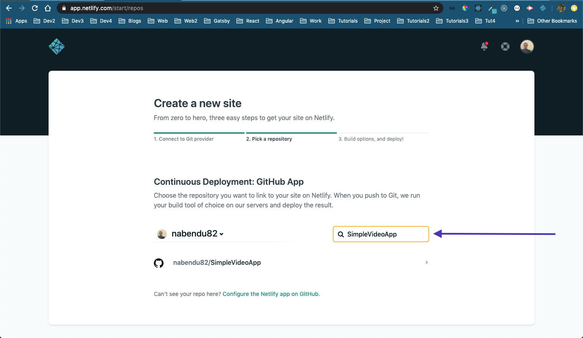Open the support lifebuoy icon
Screen dimensions: 583x338
coord(505,46)
